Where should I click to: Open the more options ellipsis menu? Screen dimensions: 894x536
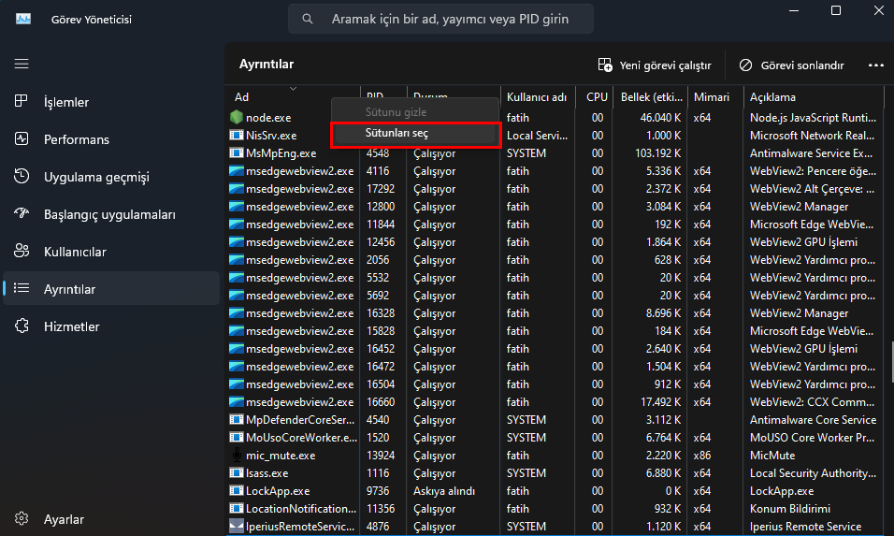[875, 65]
